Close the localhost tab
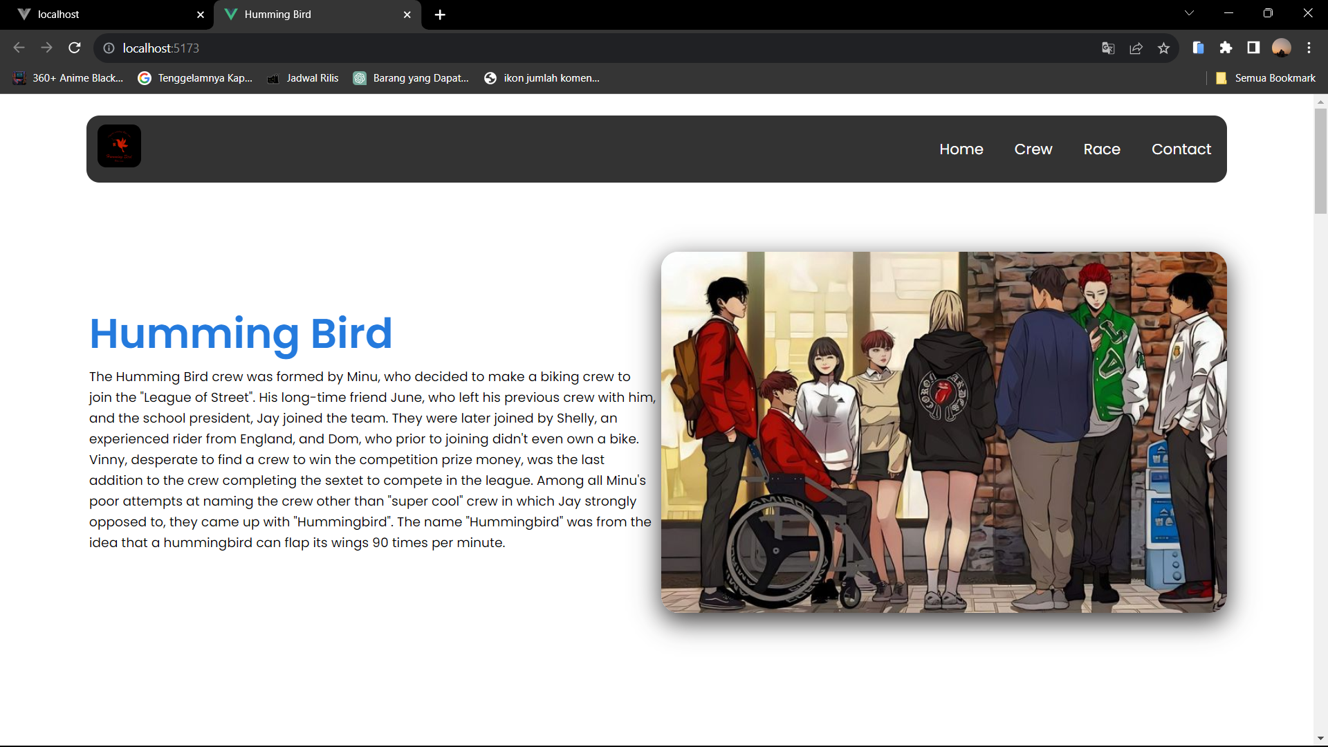Image resolution: width=1328 pixels, height=747 pixels. point(201,15)
